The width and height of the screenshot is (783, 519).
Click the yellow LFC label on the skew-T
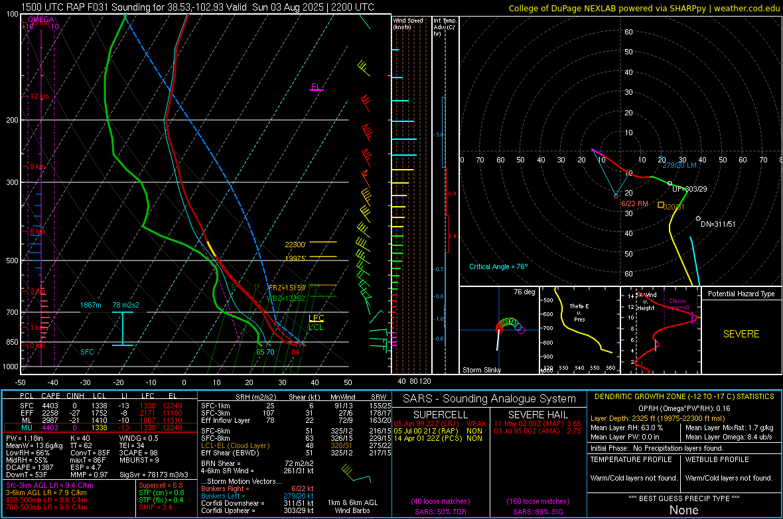click(x=316, y=318)
